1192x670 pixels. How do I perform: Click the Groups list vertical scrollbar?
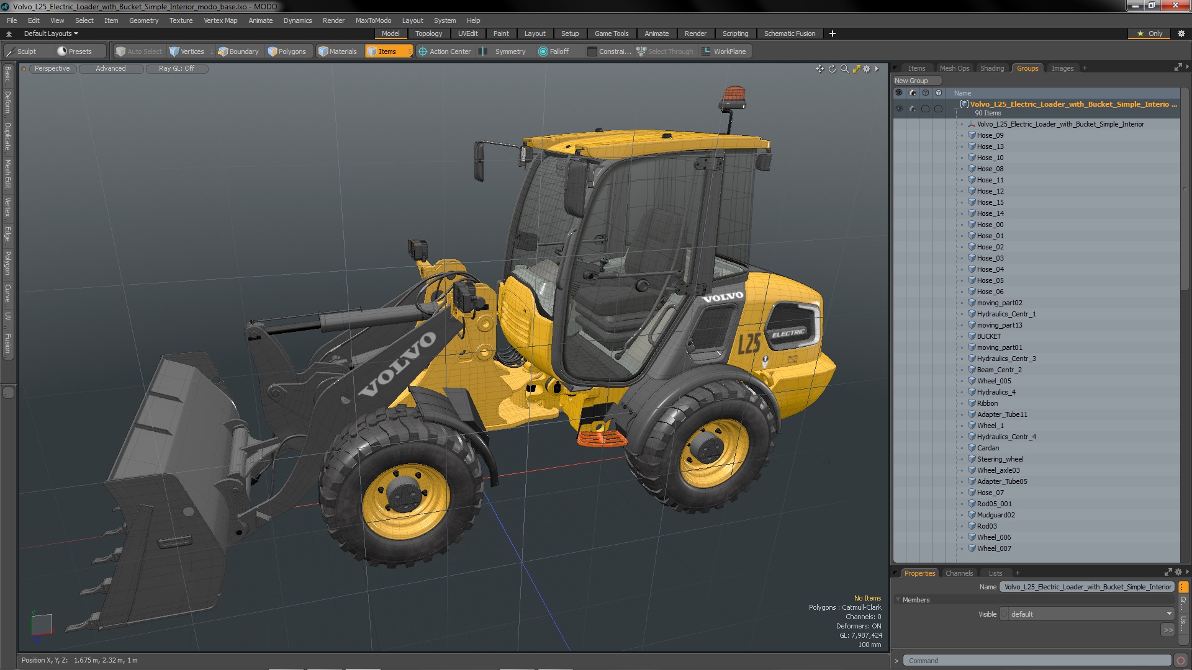click(1184, 189)
